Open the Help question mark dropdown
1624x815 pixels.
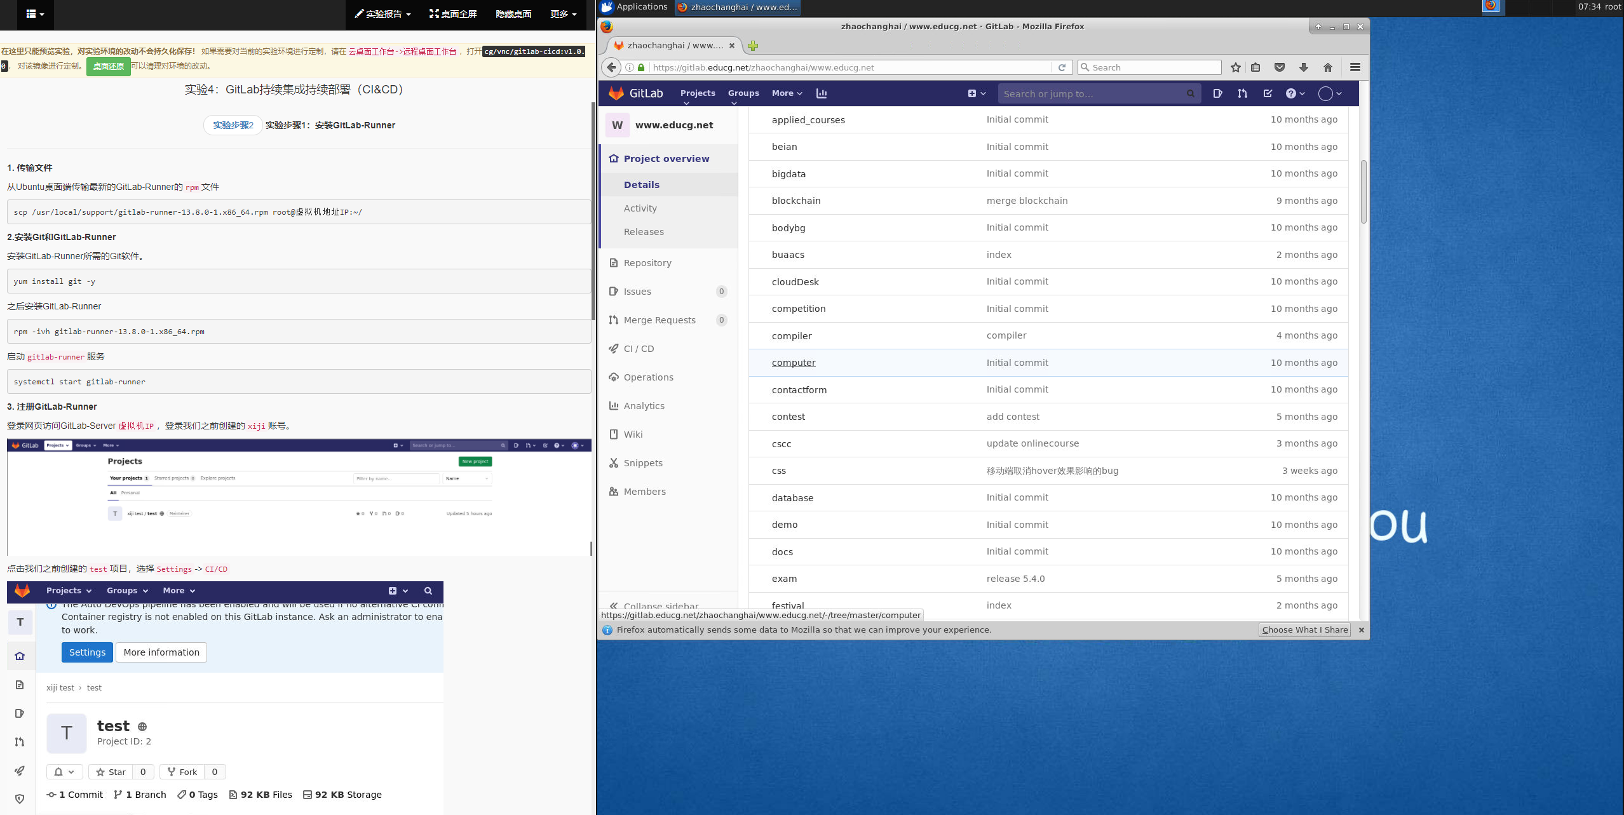(x=1295, y=93)
